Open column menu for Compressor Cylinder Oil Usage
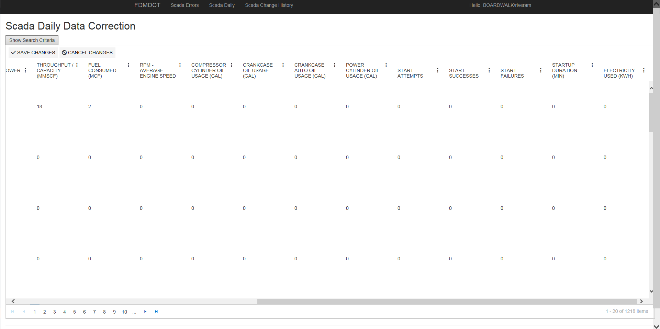 pyautogui.click(x=232, y=65)
